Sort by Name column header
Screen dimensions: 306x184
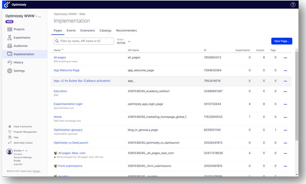[x=58, y=50]
